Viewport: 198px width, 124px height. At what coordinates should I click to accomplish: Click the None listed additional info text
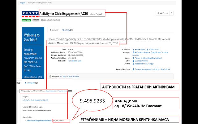tap(72, 58)
